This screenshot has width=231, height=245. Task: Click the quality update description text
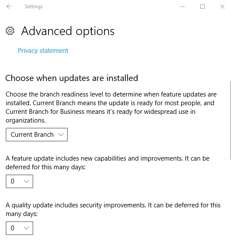[x=113, y=210]
